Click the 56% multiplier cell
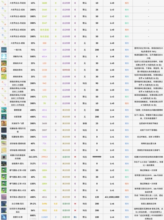Image resolution: width=164 pixels, height=220 pixels. (x=33, y=210)
